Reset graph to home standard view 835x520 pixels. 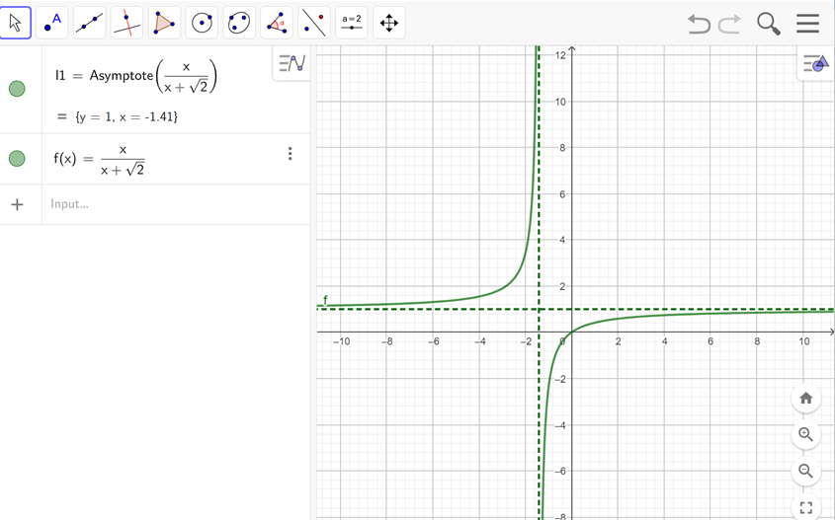coord(805,398)
